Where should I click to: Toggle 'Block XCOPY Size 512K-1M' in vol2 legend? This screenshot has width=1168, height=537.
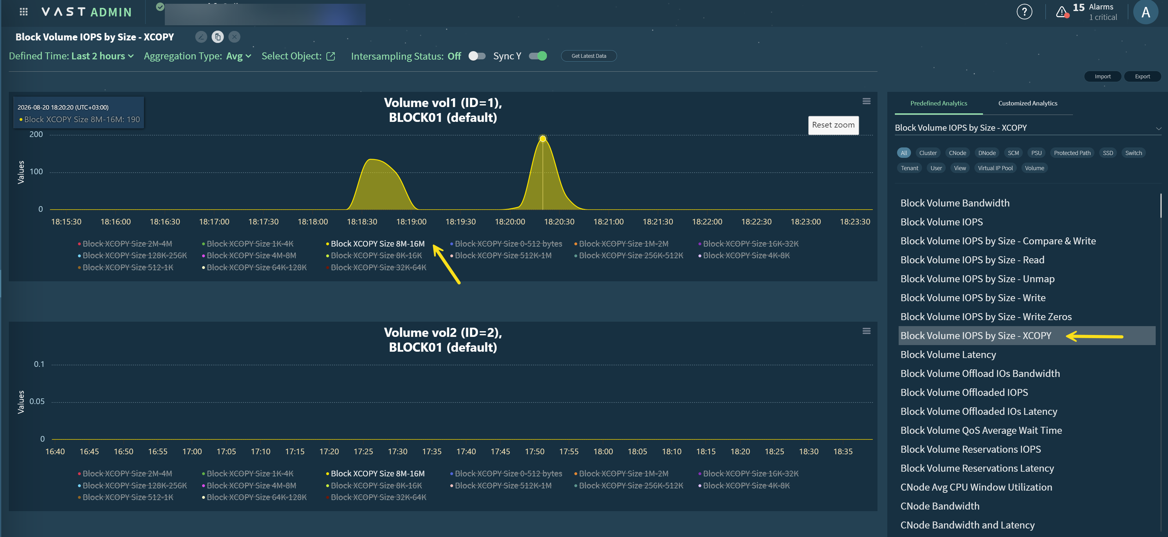coord(500,485)
